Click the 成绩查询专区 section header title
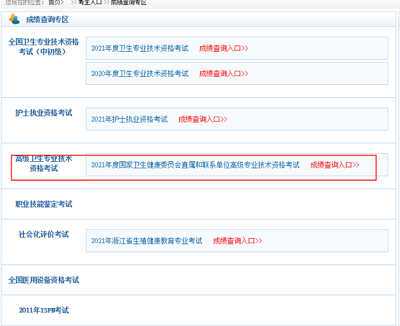This screenshot has width=400, height=326. pos(47,20)
